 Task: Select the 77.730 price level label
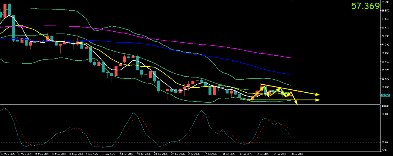pyautogui.click(x=386, y=36)
